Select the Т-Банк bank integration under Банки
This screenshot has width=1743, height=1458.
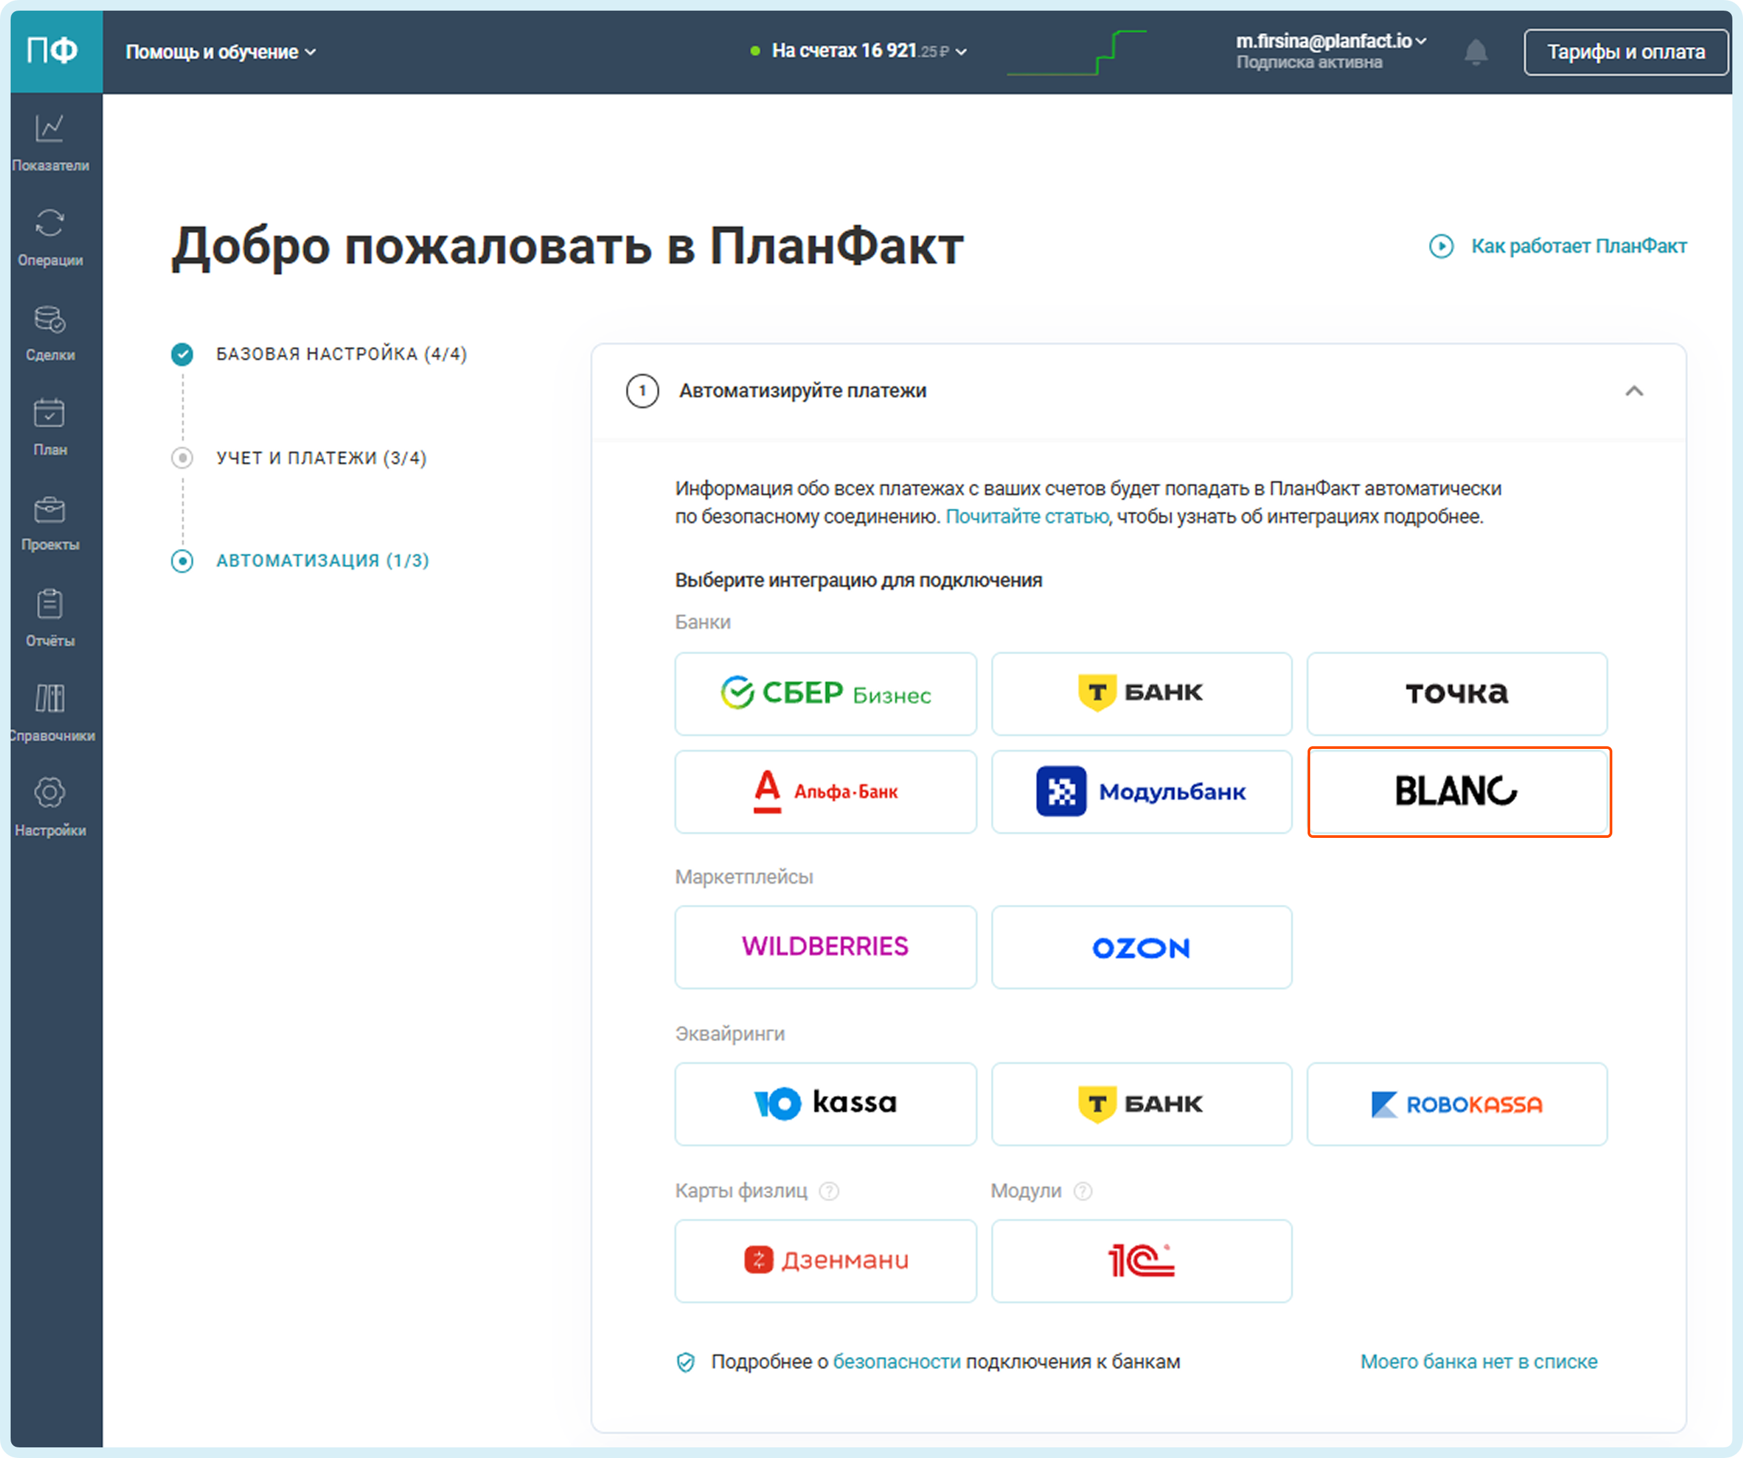(1141, 693)
